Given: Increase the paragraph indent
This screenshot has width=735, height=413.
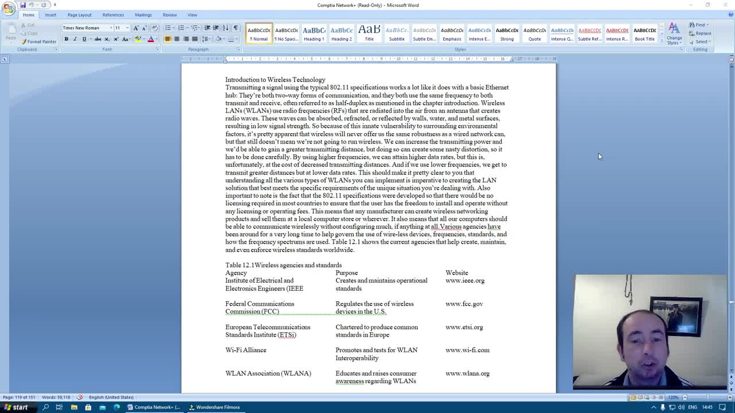Looking at the screenshot, I should (216, 28).
